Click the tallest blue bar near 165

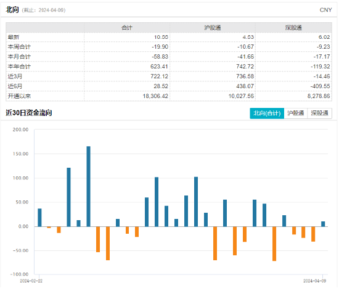(x=89, y=186)
